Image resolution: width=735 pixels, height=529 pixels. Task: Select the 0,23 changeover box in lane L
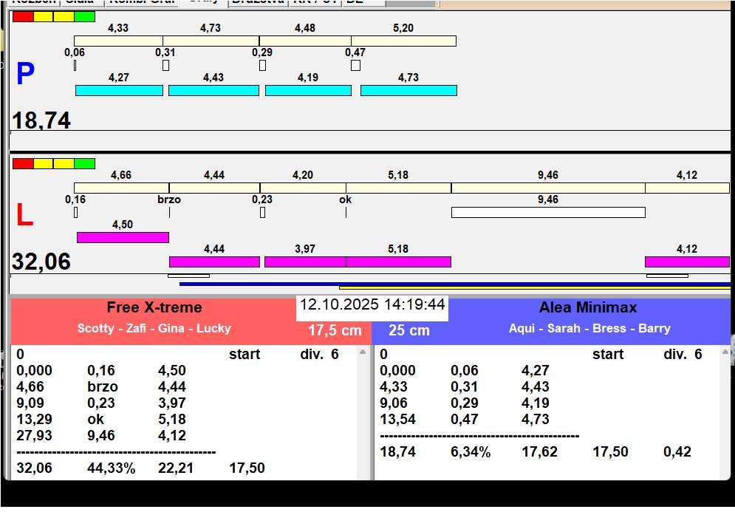click(262, 213)
